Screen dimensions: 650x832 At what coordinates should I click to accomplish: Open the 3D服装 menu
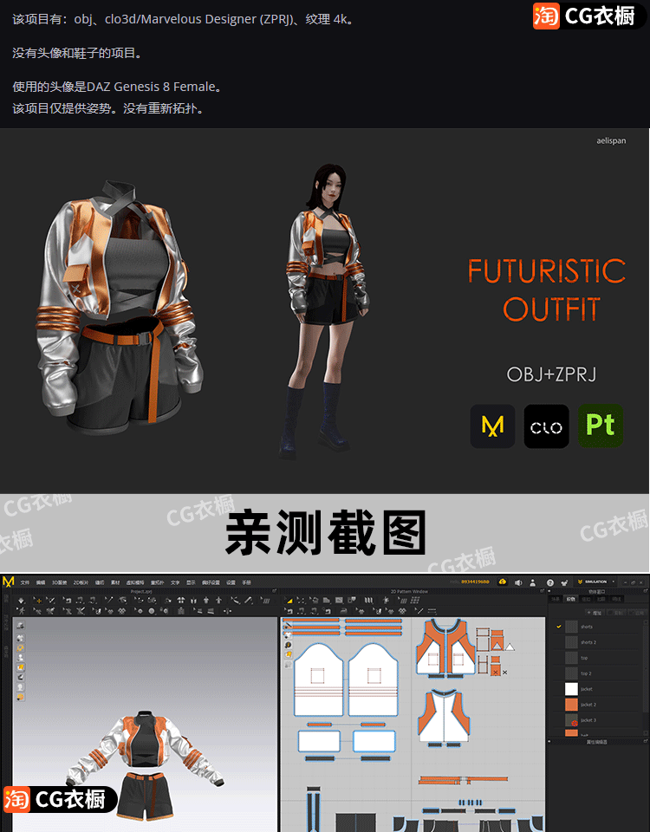coord(60,582)
